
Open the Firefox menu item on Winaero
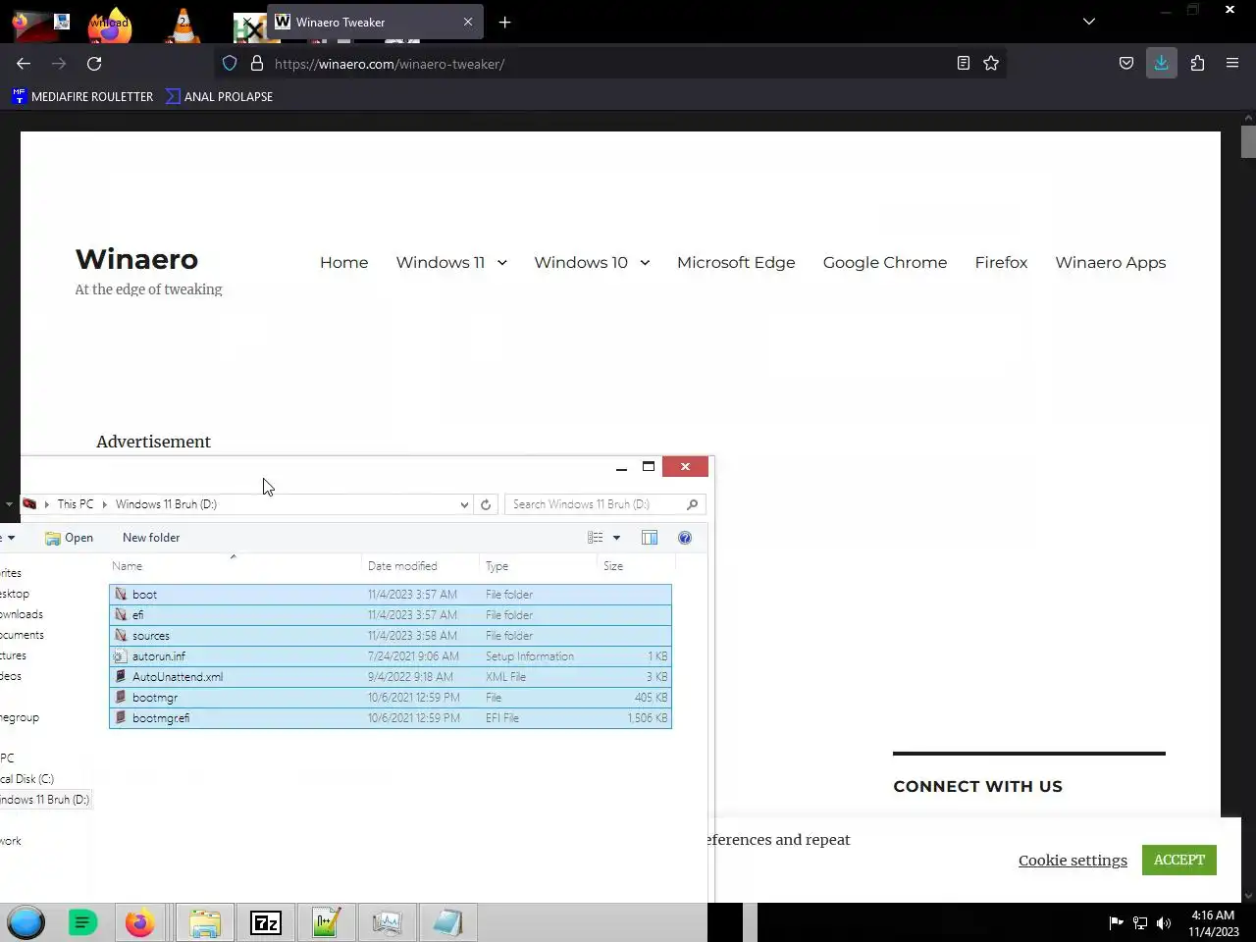tap(1001, 262)
